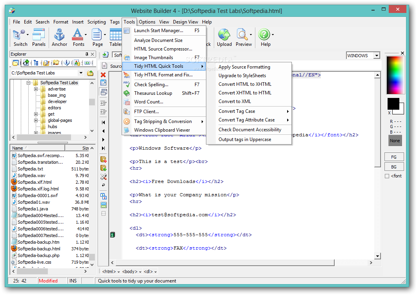The width and height of the screenshot is (417, 295).
Task: Choose Output tags in Uppercase
Action: (x=249, y=139)
